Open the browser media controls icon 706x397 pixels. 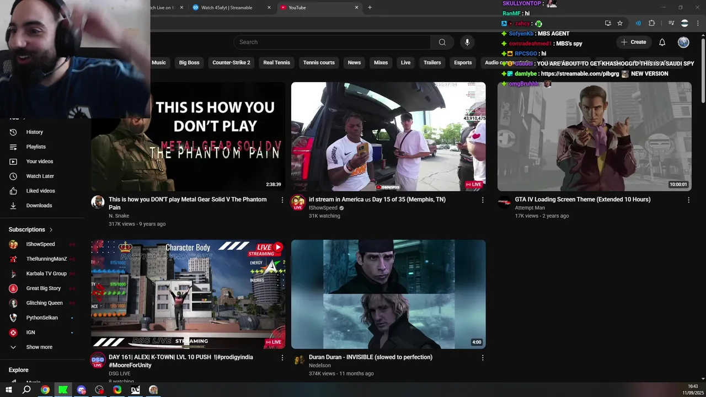(671, 23)
